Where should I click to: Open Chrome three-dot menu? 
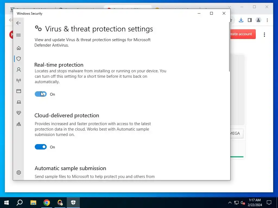click(267, 20)
